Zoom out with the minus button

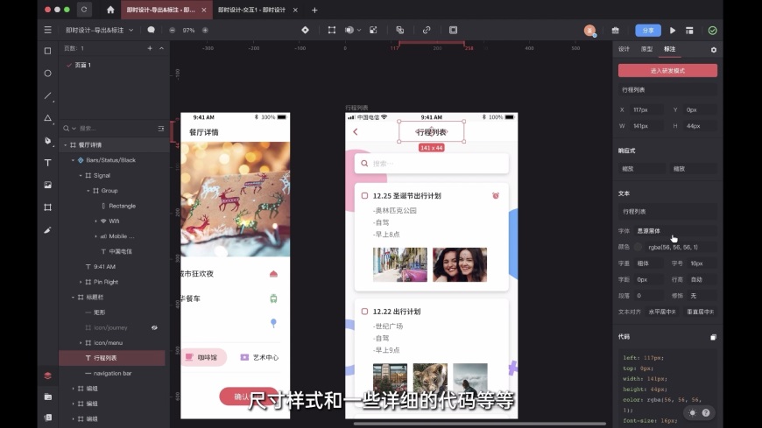coord(172,30)
